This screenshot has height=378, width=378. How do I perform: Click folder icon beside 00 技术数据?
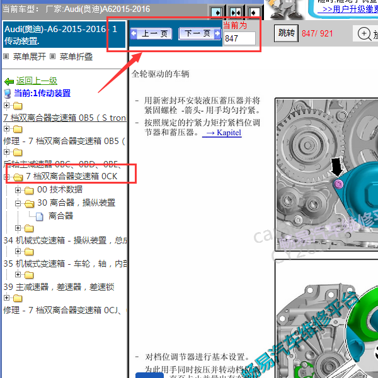click(29, 191)
